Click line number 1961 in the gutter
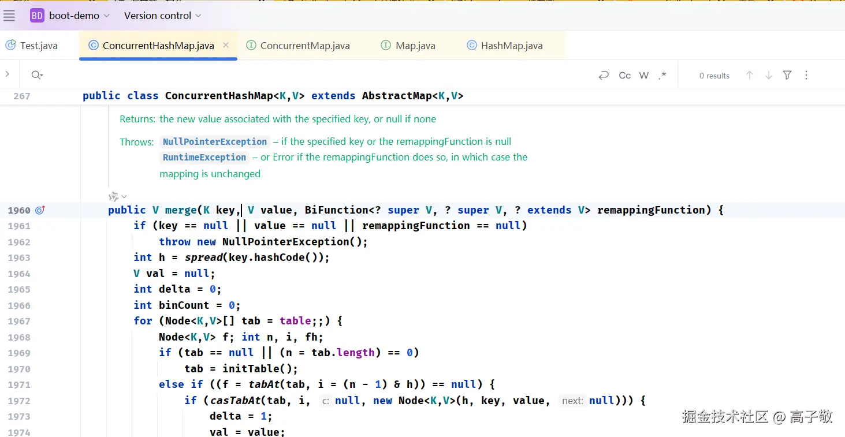Image resolution: width=845 pixels, height=437 pixels. coord(19,226)
